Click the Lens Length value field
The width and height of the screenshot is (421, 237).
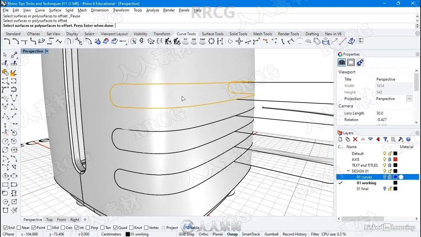pyautogui.click(x=394, y=113)
